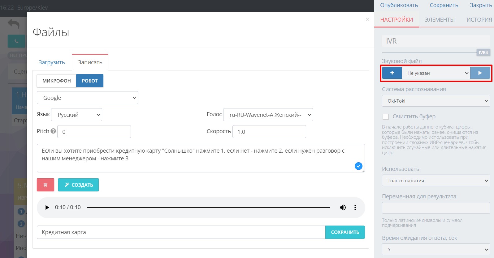Click the СОХРАНИТЬ file name button

tap(345, 232)
